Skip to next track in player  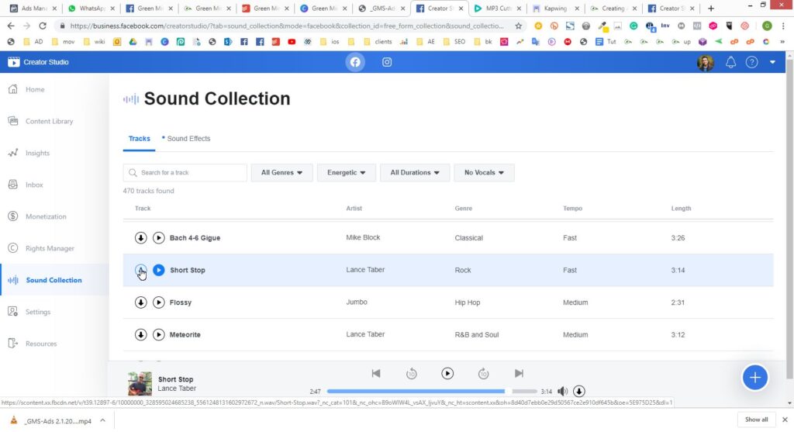519,373
